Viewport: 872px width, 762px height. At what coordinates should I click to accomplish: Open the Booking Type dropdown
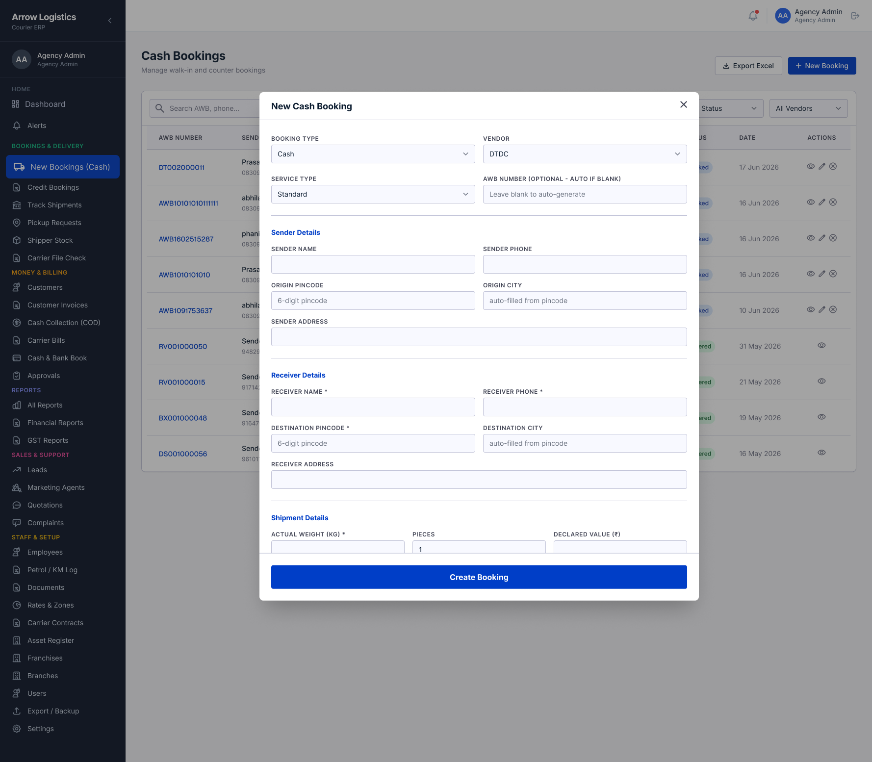(373, 154)
